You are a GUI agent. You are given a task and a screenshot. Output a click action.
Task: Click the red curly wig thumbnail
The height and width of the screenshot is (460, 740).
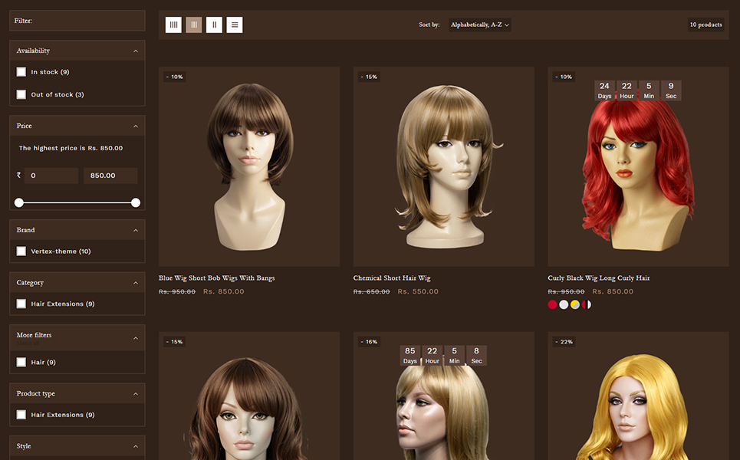point(638,166)
